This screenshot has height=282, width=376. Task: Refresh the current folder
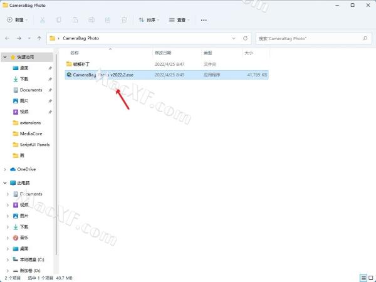[x=245, y=38]
